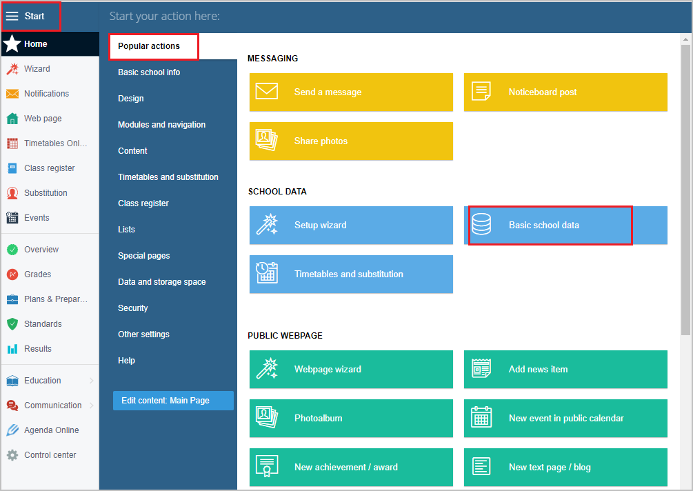Viewport: 693px width, 491px height.
Task: Click the Control center gear icon
Action: point(12,454)
